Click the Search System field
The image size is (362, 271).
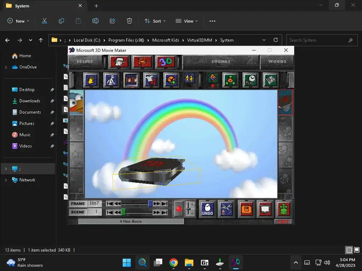point(322,40)
